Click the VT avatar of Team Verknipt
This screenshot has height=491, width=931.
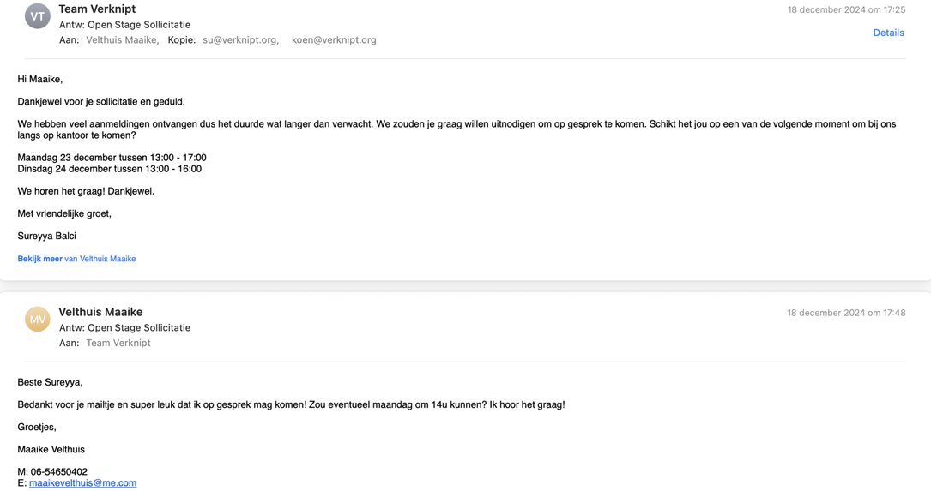click(38, 16)
